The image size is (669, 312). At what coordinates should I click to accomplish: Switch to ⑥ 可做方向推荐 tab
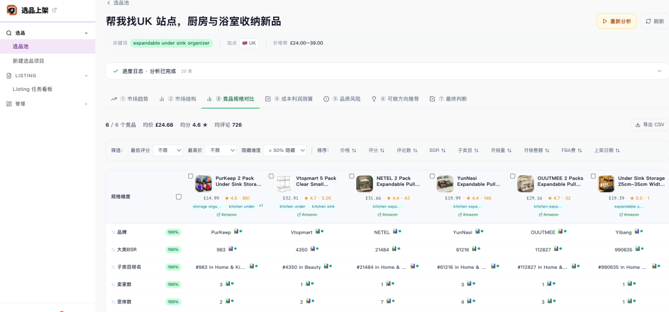pos(395,99)
